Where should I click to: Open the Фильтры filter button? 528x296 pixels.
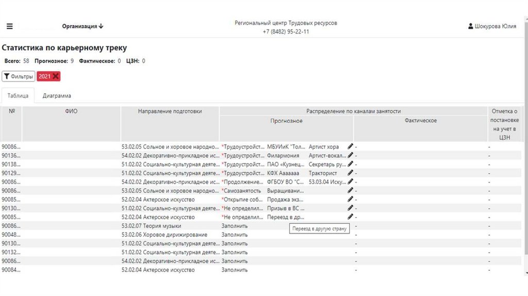pyautogui.click(x=19, y=76)
